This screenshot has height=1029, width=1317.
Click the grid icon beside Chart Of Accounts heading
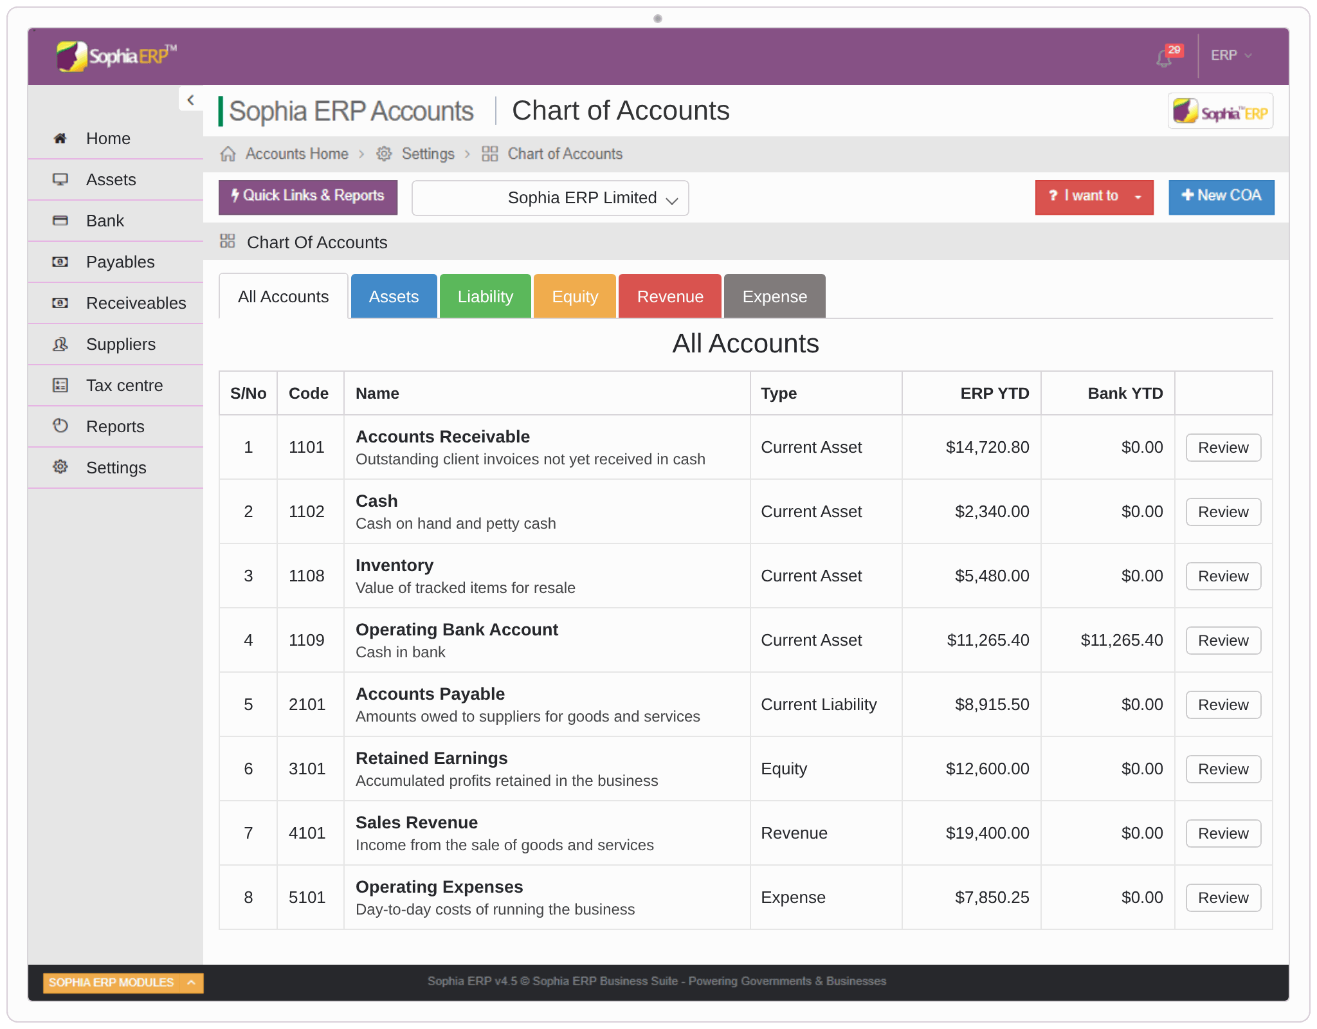click(228, 241)
